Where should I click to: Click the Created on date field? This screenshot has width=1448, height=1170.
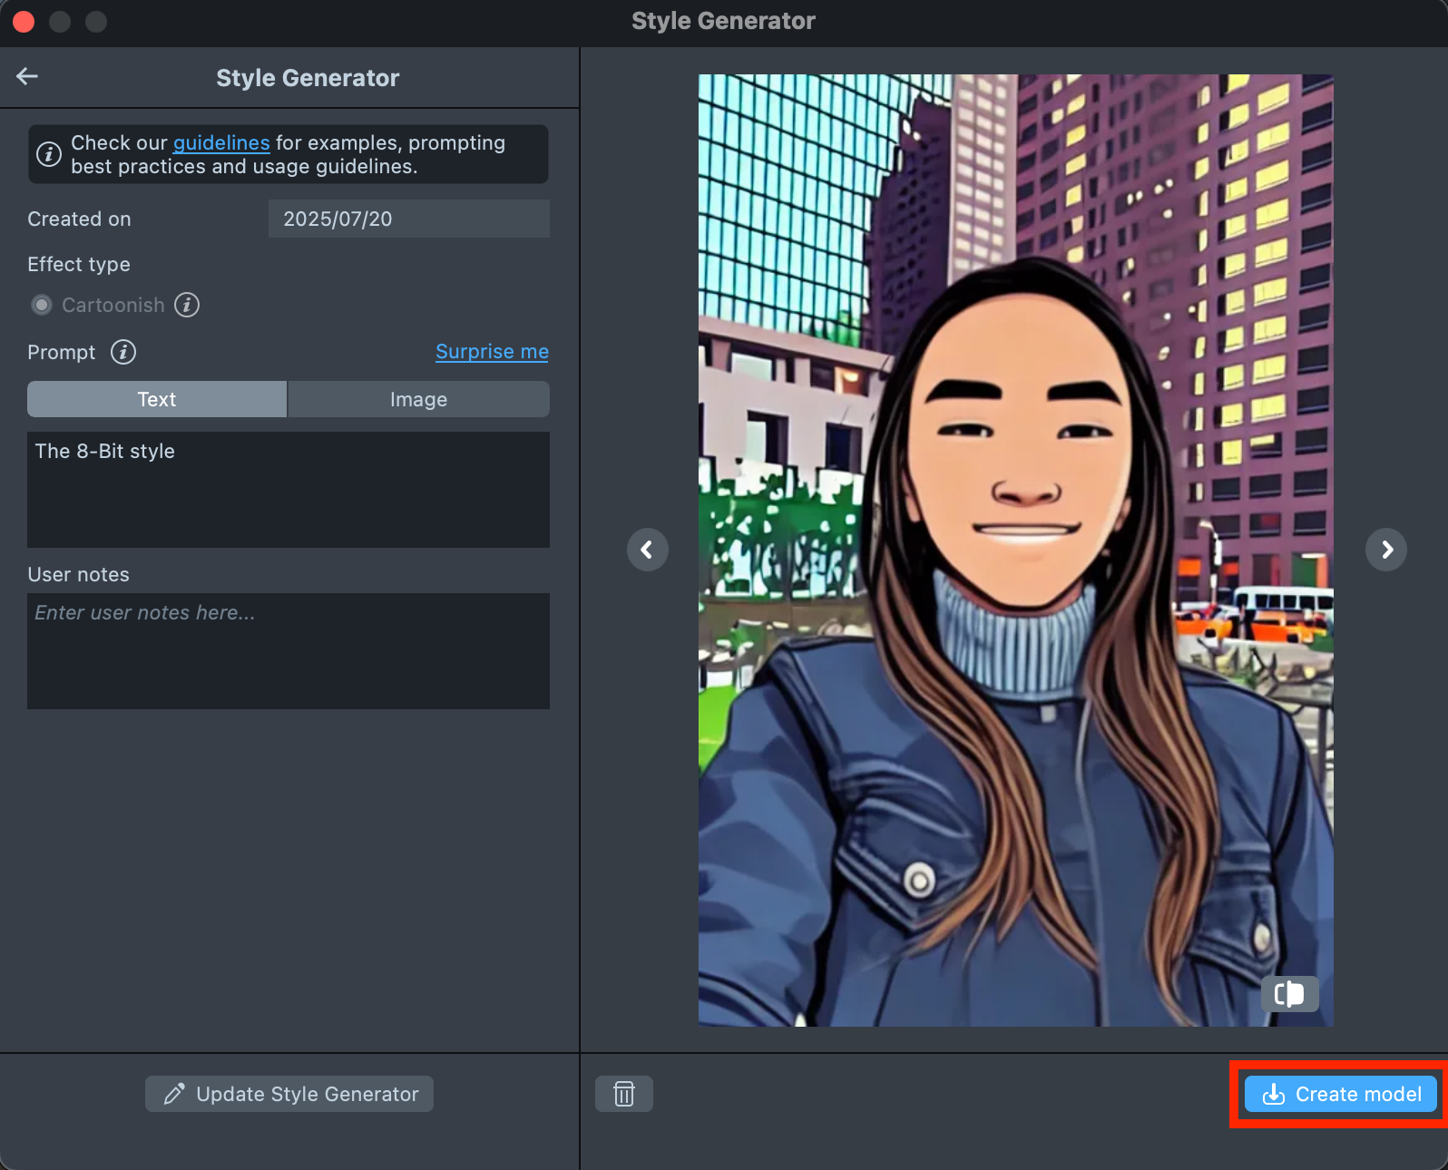tap(408, 219)
